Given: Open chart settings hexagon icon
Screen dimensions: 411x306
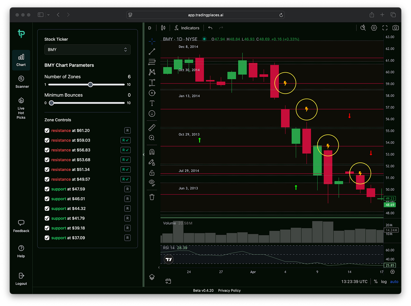Looking at the screenshot, I should click(x=374, y=28).
